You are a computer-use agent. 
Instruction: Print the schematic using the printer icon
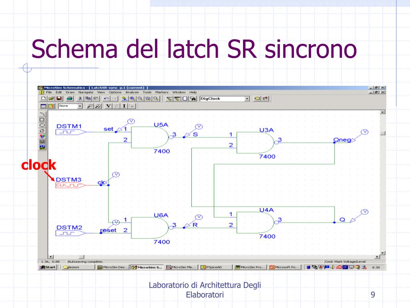coord(70,99)
